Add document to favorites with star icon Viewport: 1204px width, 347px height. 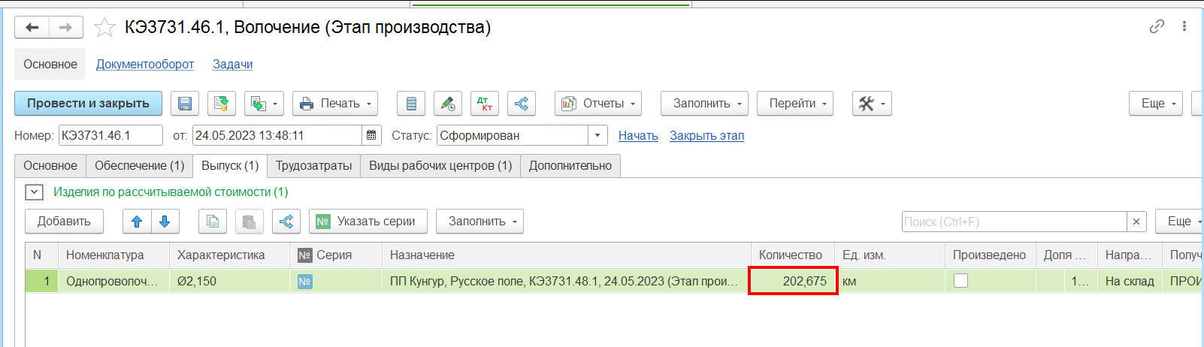(104, 28)
